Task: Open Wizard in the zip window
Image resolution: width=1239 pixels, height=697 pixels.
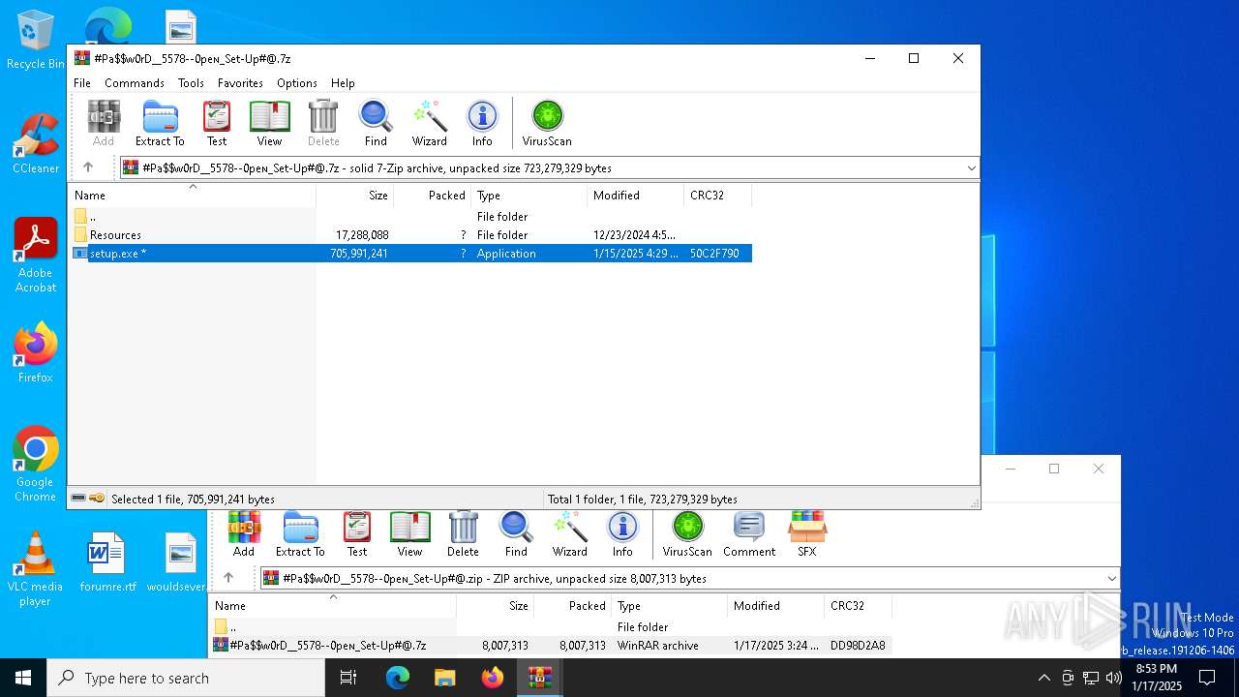Action: click(x=569, y=533)
